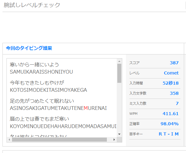Click the romaji line KOTOSIMODEKITASIMOYAKEGA

point(48,90)
